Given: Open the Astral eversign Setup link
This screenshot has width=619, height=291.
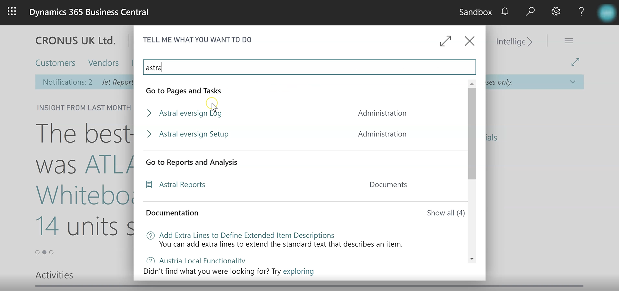Looking at the screenshot, I should pyautogui.click(x=194, y=134).
